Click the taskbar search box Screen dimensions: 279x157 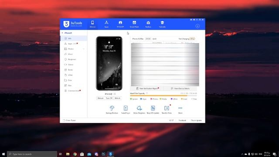tap(32, 154)
